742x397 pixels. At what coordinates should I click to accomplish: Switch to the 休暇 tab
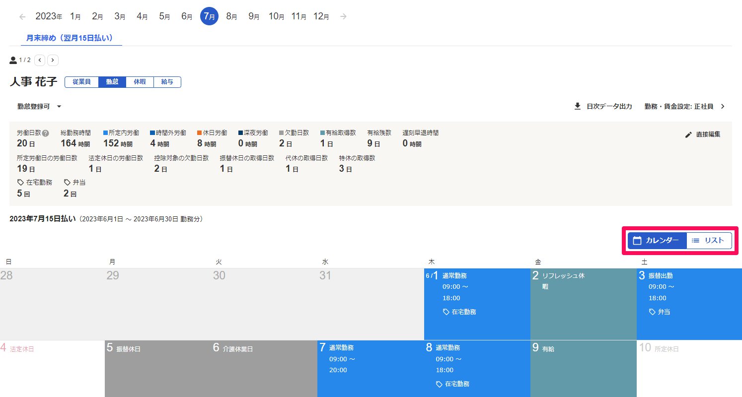(x=140, y=82)
